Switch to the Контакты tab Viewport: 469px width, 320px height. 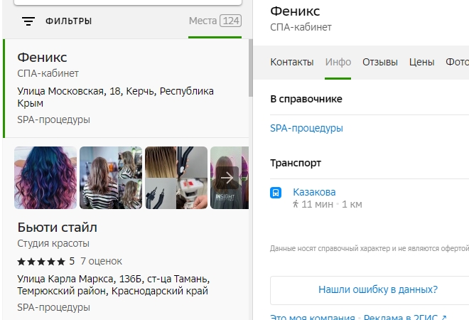coord(291,62)
